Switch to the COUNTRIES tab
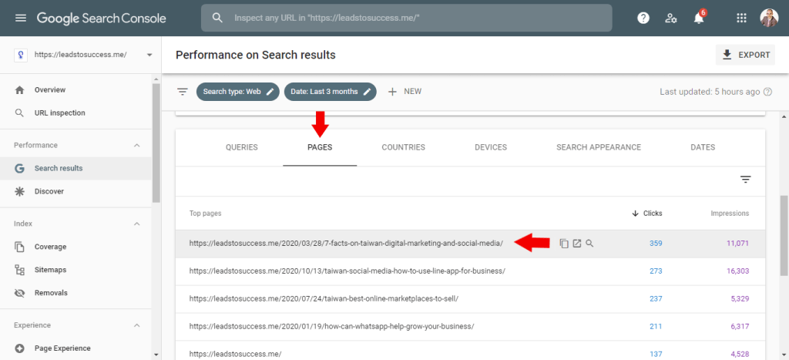 pos(404,147)
